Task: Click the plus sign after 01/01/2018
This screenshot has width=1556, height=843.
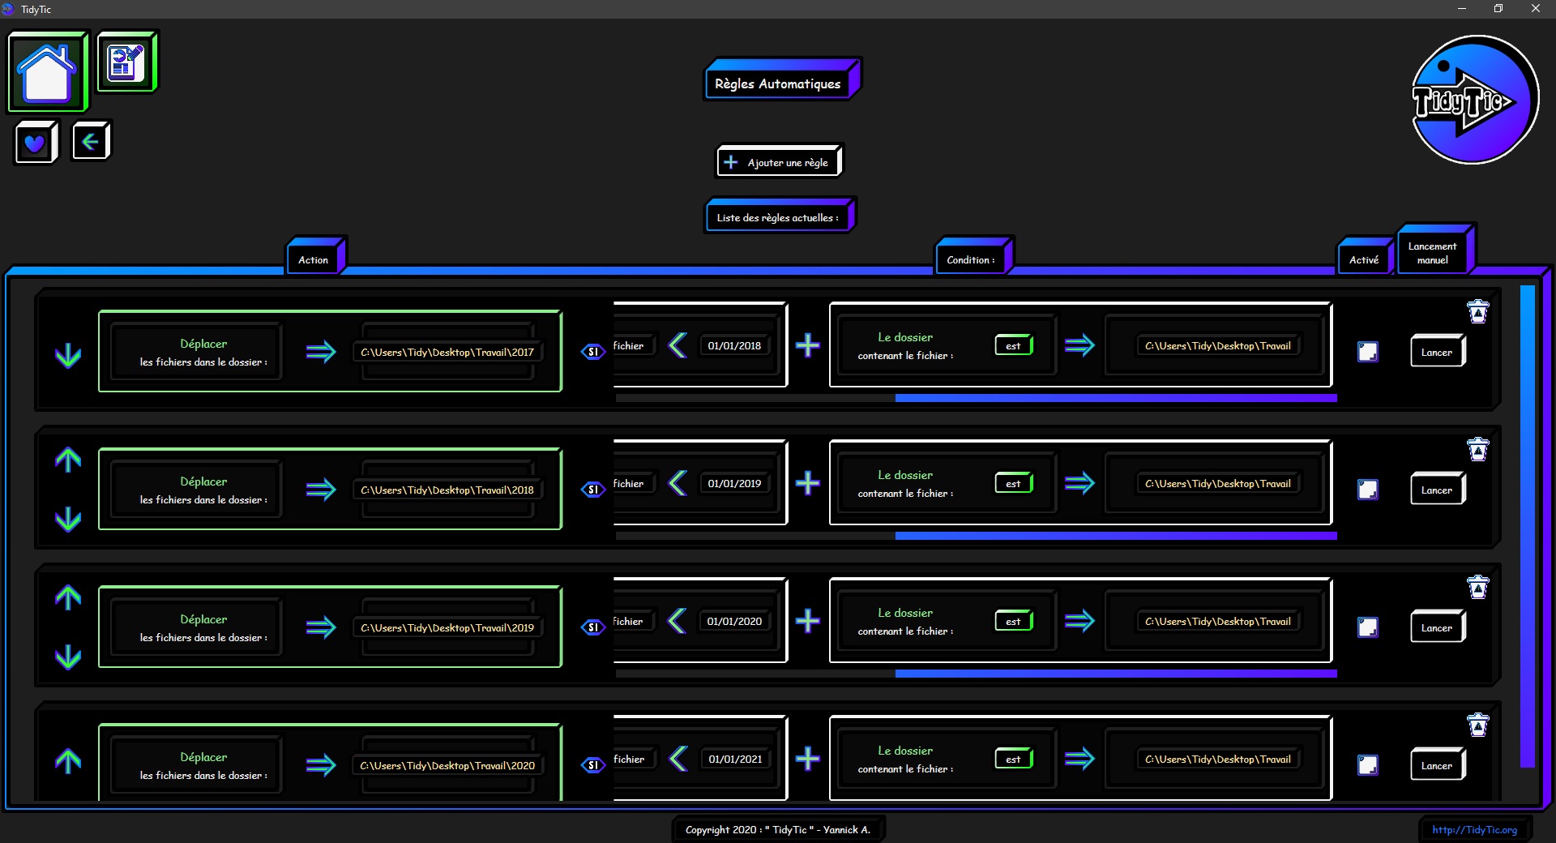Action: (808, 346)
